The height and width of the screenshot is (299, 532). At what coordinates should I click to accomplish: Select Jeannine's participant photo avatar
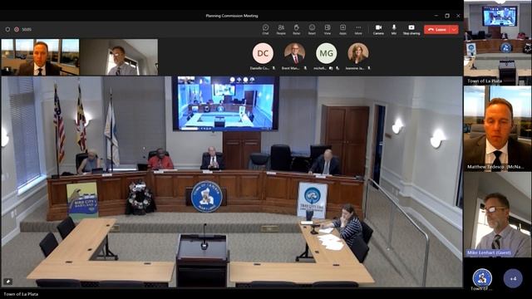[x=358, y=53]
